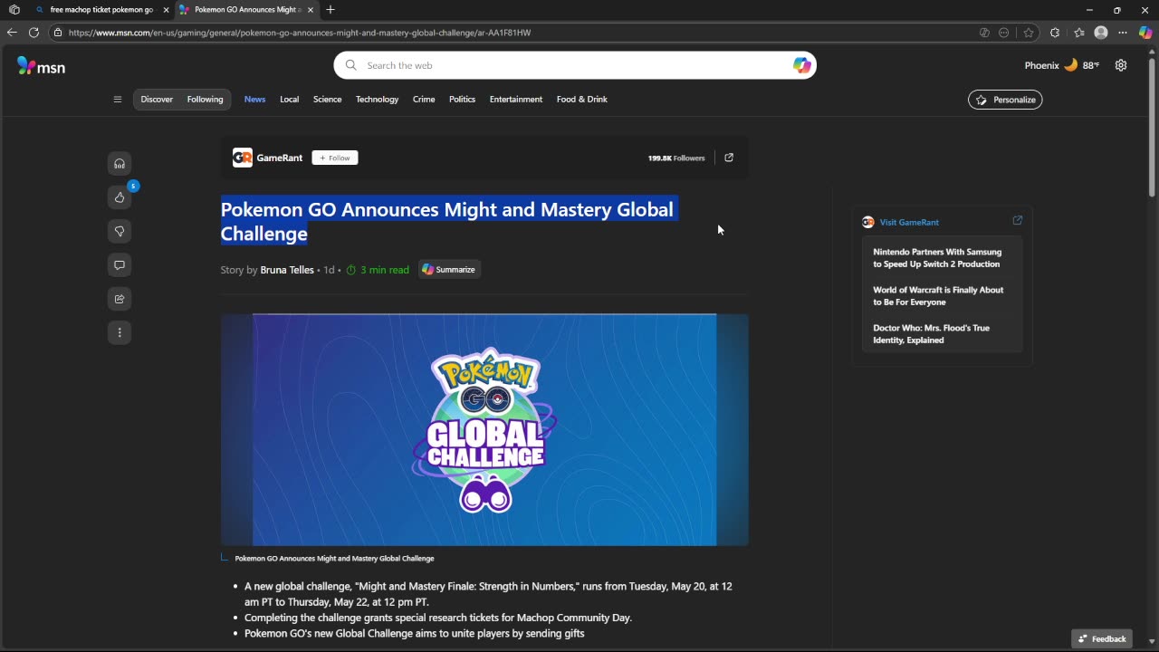This screenshot has width=1159, height=652.
Task: Click the GameRant logo in publisher bar
Action: 242,158
